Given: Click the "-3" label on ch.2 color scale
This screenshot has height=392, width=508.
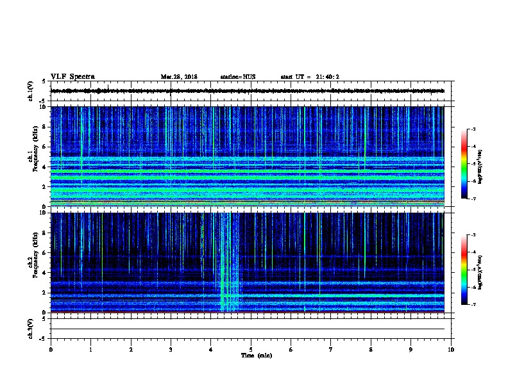Looking at the screenshot, I should coord(473,235).
